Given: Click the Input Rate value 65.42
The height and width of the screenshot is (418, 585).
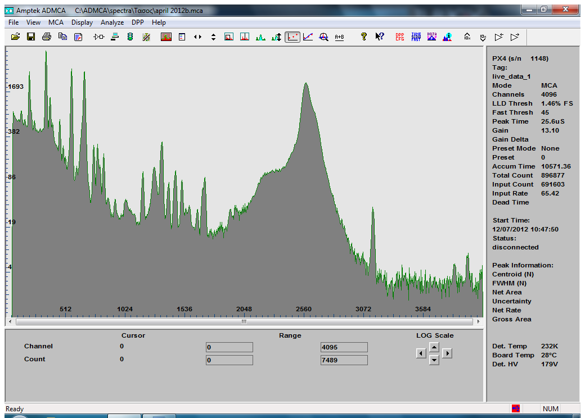Looking at the screenshot, I should click(x=550, y=193).
